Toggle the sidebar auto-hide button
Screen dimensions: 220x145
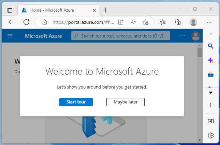click(x=211, y=121)
